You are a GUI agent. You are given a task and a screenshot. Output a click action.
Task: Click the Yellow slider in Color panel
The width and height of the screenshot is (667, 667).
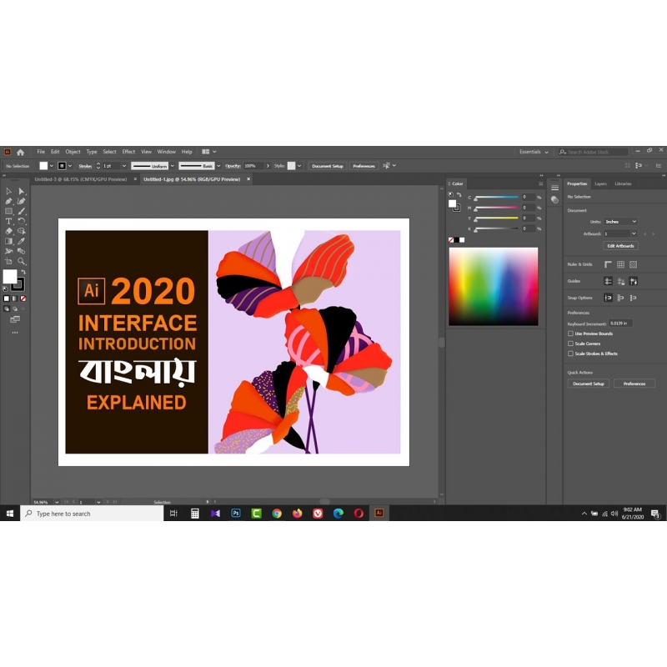tap(496, 218)
